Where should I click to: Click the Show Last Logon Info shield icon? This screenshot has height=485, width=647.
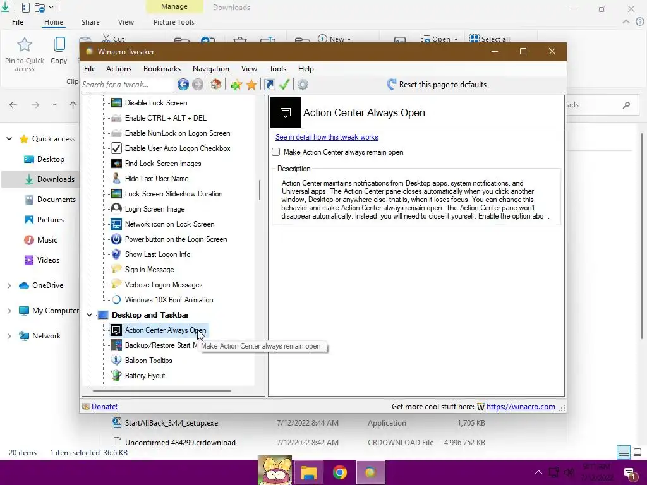pyautogui.click(x=116, y=254)
